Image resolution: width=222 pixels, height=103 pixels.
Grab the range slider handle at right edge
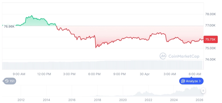click(x=203, y=91)
